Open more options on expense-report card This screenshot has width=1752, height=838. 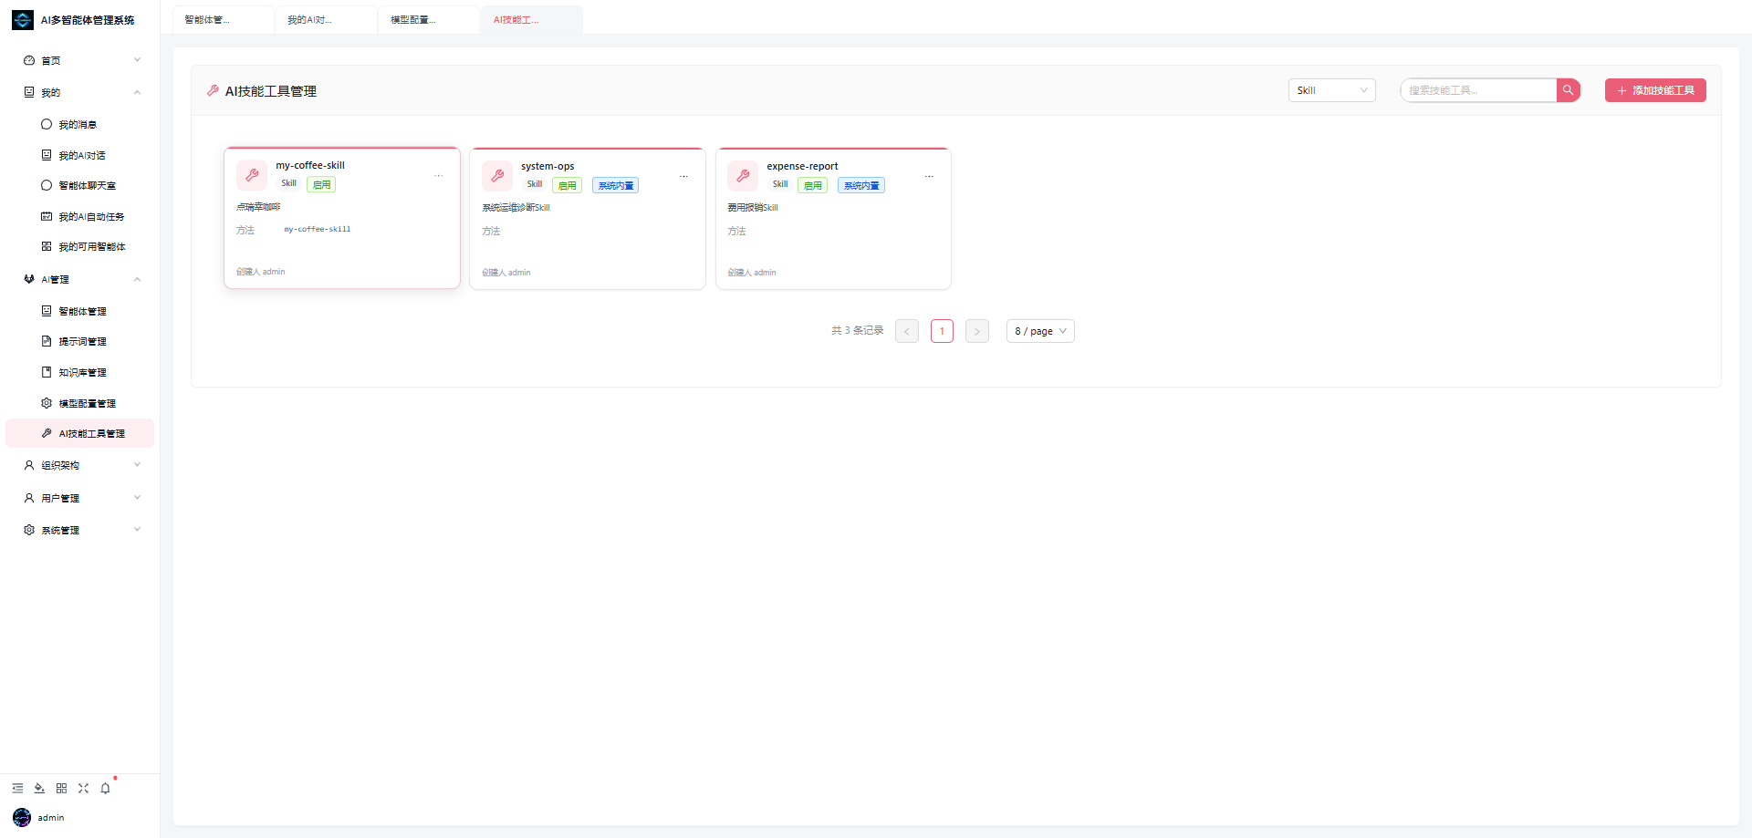tap(929, 177)
